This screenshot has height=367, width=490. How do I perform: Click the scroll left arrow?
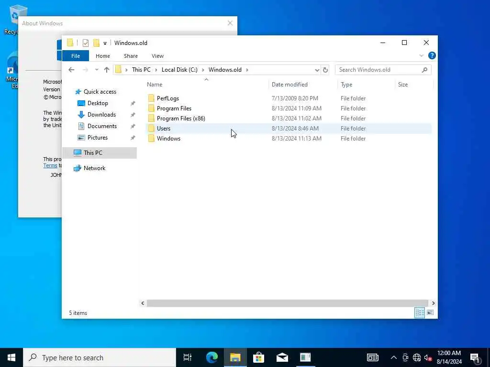pyautogui.click(x=143, y=303)
